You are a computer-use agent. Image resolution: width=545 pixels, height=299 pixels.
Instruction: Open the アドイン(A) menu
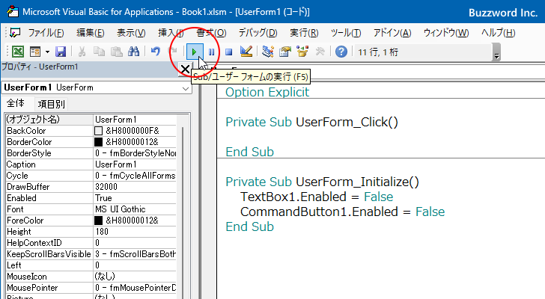(x=392, y=33)
